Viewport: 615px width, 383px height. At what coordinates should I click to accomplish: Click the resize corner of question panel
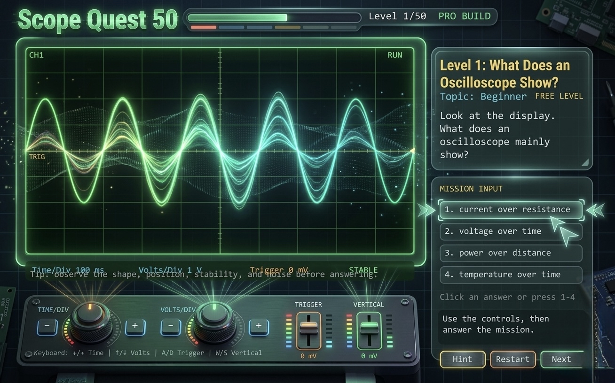pyautogui.click(x=585, y=162)
